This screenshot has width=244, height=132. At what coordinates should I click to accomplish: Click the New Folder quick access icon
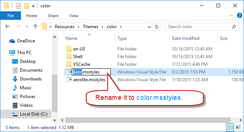pyautogui.click(x=26, y=6)
